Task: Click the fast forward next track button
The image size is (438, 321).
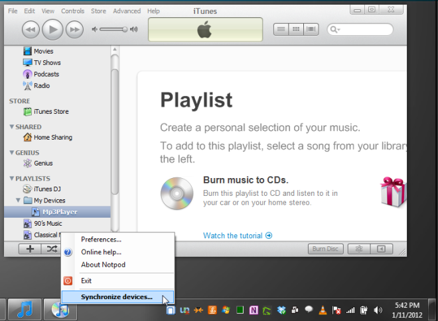Action: coord(74,30)
